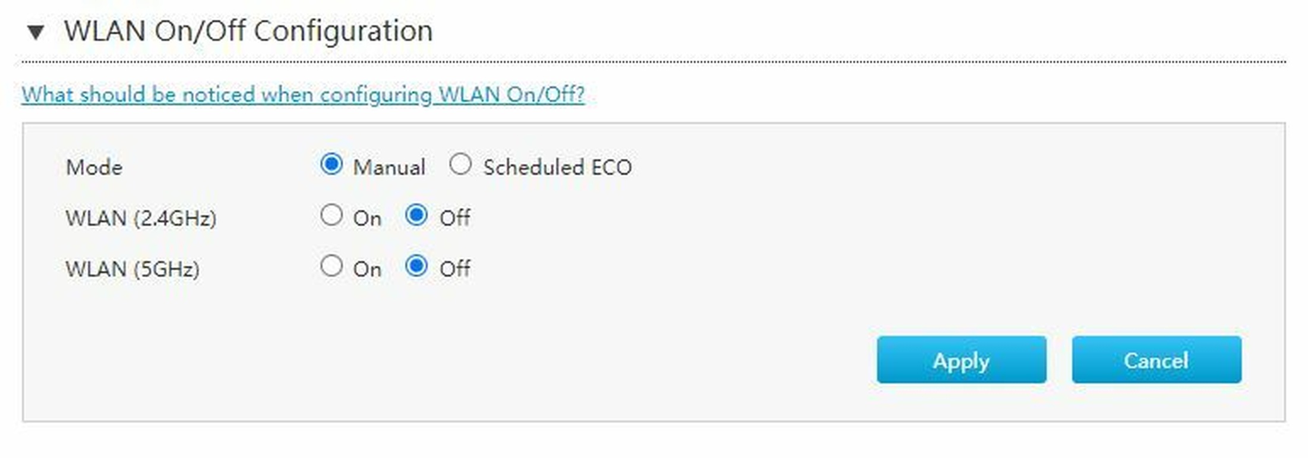Screen dimensions: 1308x458
Task: Click the WLAN On/Off Configuration section heading
Action: (248, 31)
